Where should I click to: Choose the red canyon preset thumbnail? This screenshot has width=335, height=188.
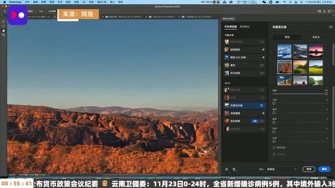(284, 67)
